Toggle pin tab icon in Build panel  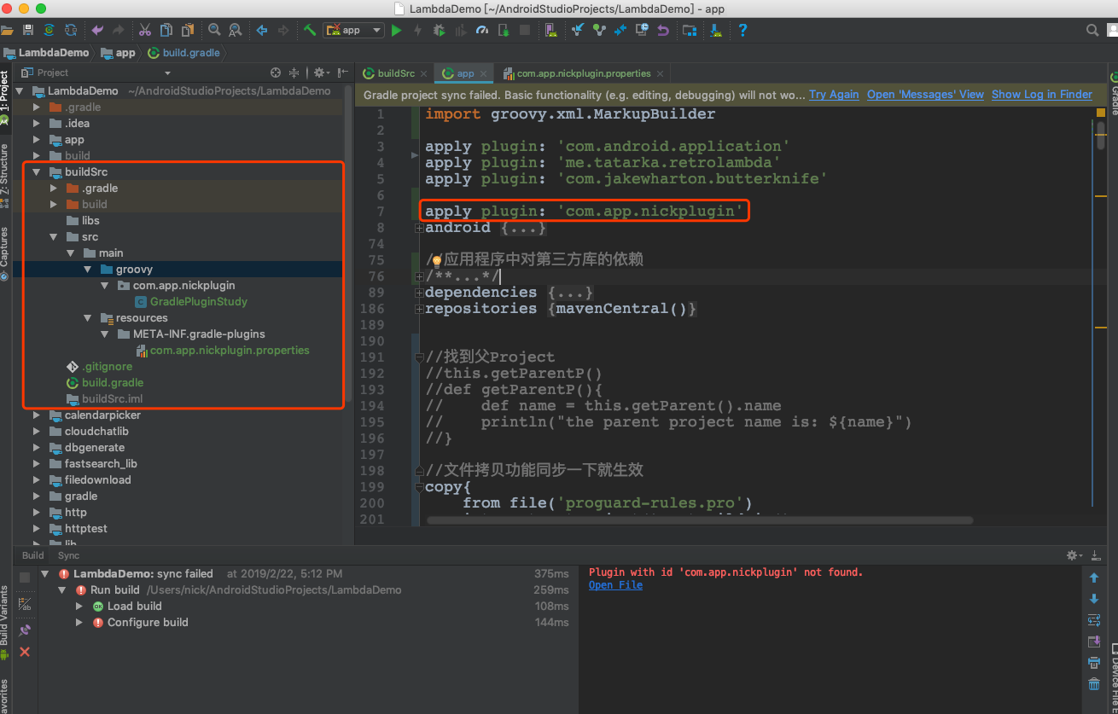click(x=25, y=630)
